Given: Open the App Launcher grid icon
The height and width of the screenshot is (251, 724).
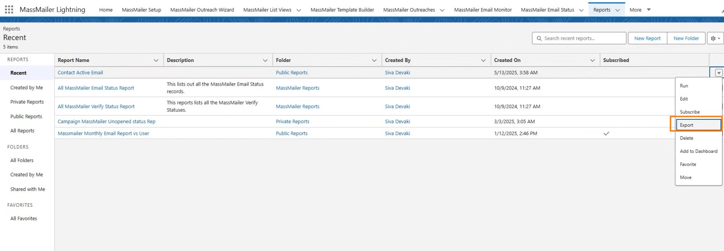Looking at the screenshot, I should click(x=9, y=10).
